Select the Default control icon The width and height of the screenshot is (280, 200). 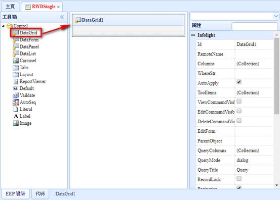pyautogui.click(x=16, y=88)
